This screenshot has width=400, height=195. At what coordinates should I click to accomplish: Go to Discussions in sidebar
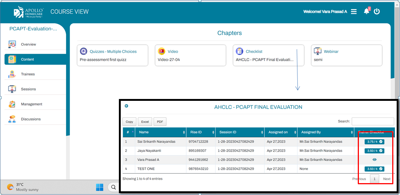pyautogui.click(x=31, y=119)
